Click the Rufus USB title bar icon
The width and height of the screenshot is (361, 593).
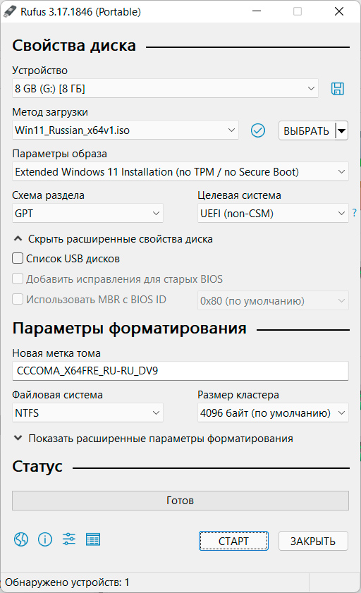[10, 12]
